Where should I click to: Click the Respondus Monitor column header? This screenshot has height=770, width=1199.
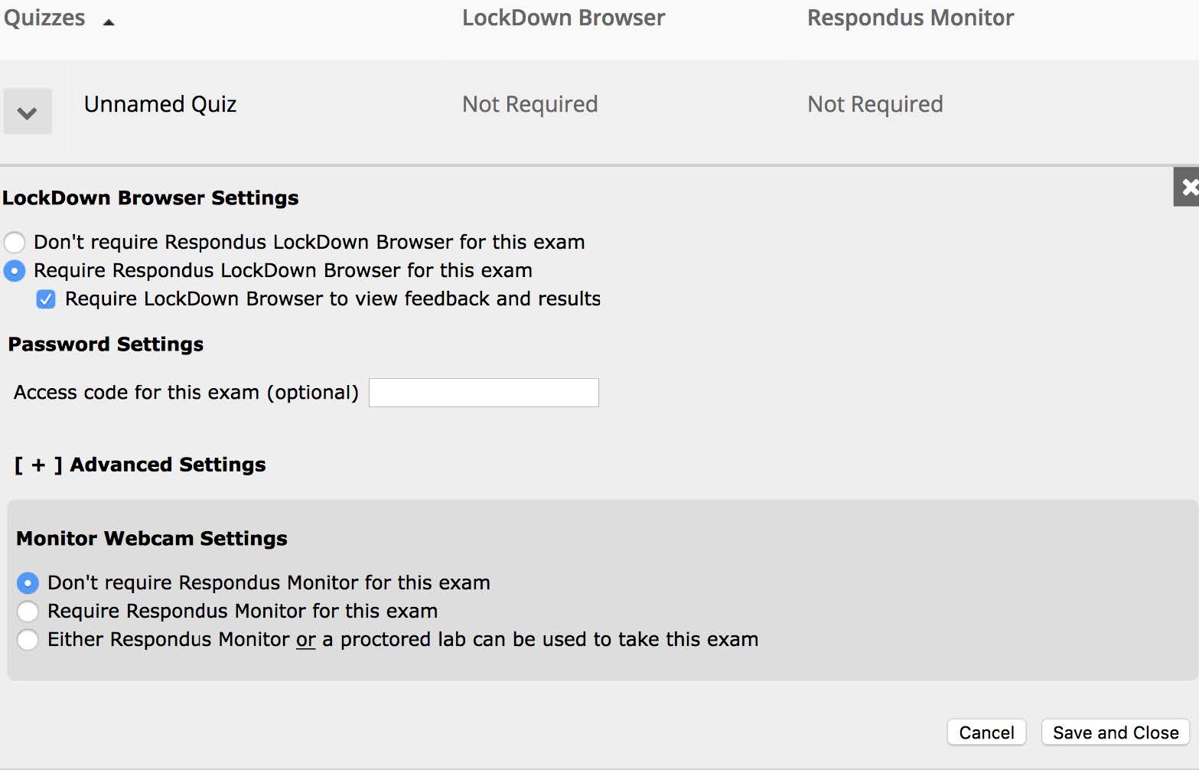(911, 18)
